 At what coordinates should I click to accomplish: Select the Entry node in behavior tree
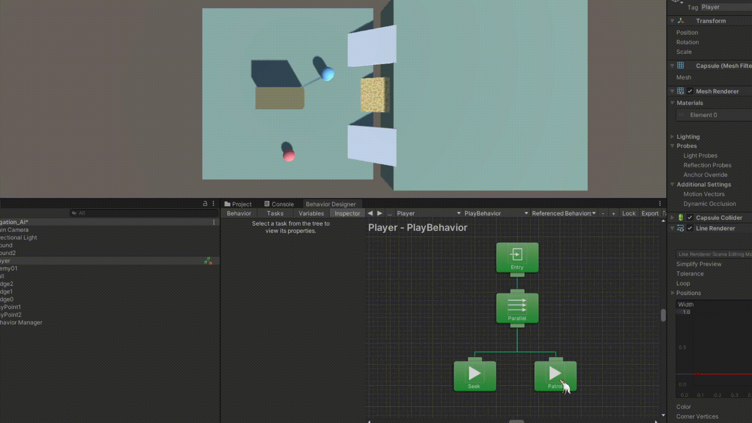[x=517, y=257]
